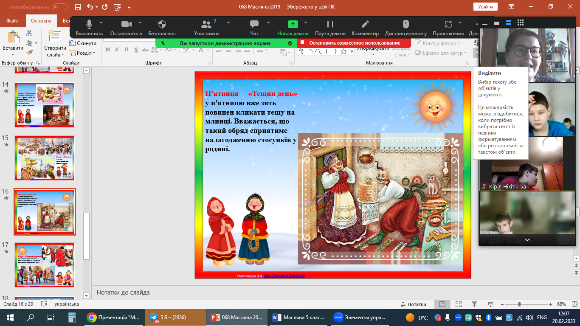This screenshot has height=326, width=580.
Task: Switch the Zoom video panel to gallery grid view
Action: [x=521, y=22]
